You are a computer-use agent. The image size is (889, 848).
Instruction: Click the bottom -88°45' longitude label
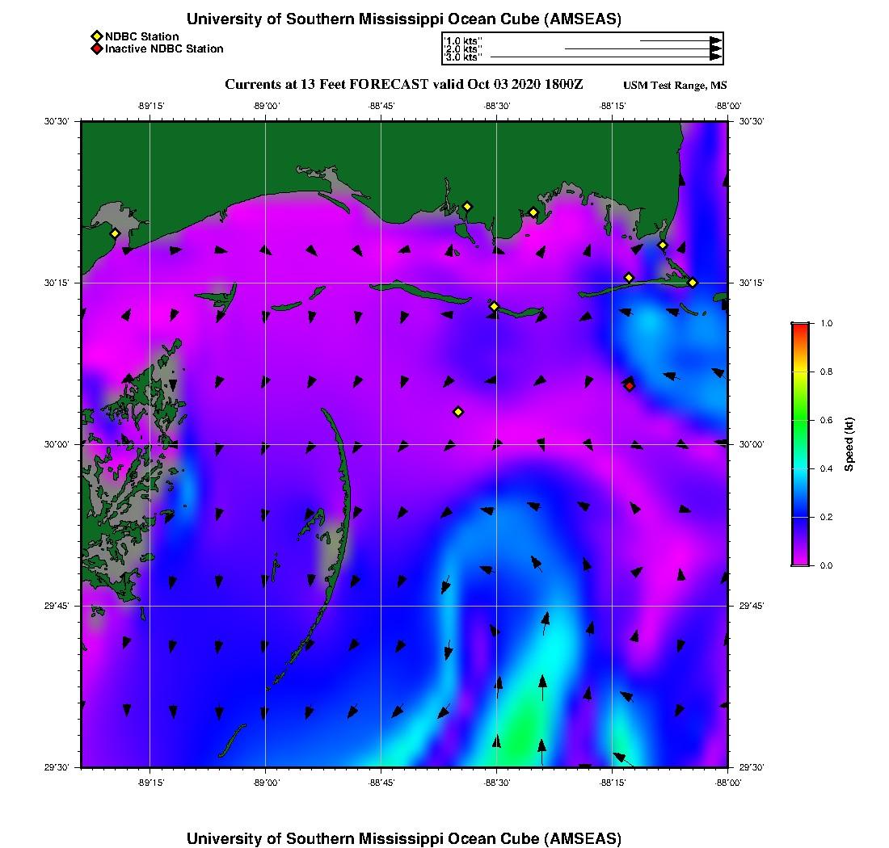coord(381,783)
